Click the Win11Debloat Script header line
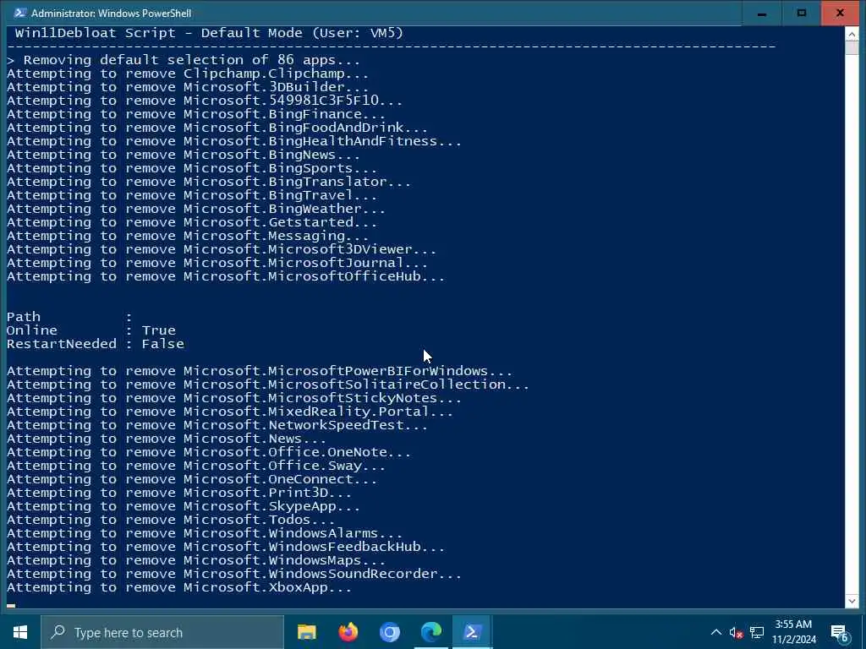 pyautogui.click(x=210, y=33)
